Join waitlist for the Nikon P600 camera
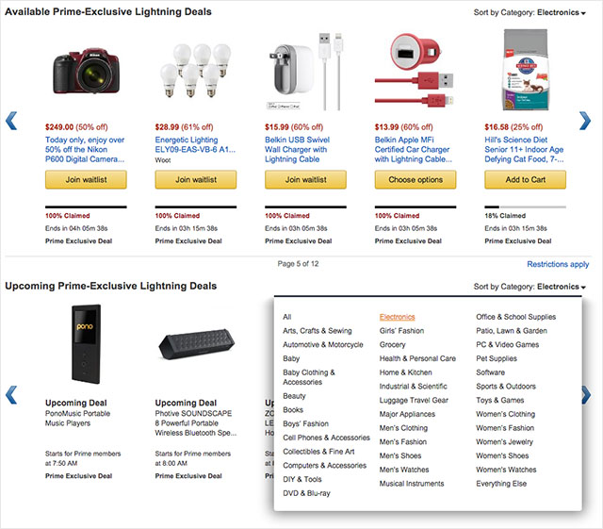The image size is (603, 529). pos(86,180)
